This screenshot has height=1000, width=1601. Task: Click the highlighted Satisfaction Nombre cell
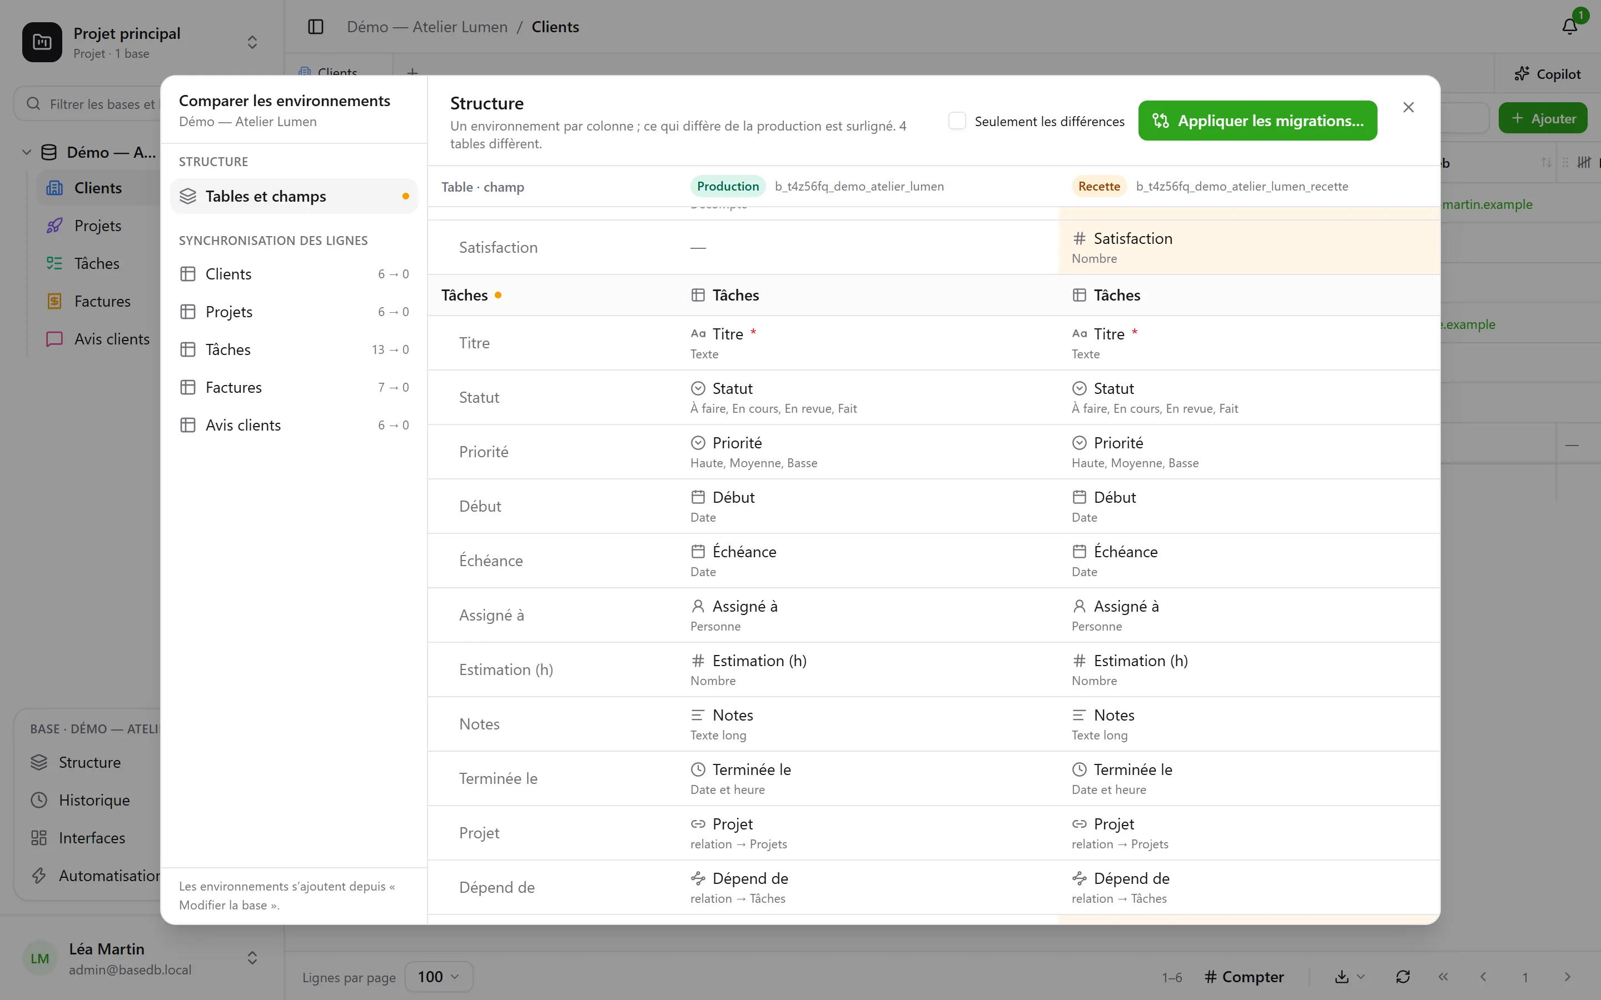point(1249,247)
